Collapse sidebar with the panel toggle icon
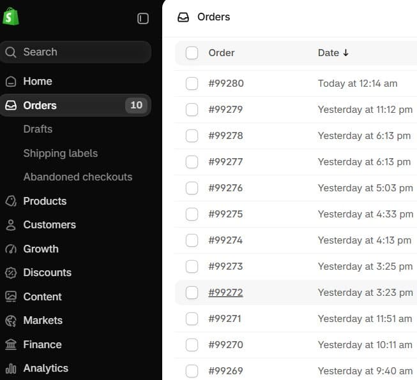 143,18
